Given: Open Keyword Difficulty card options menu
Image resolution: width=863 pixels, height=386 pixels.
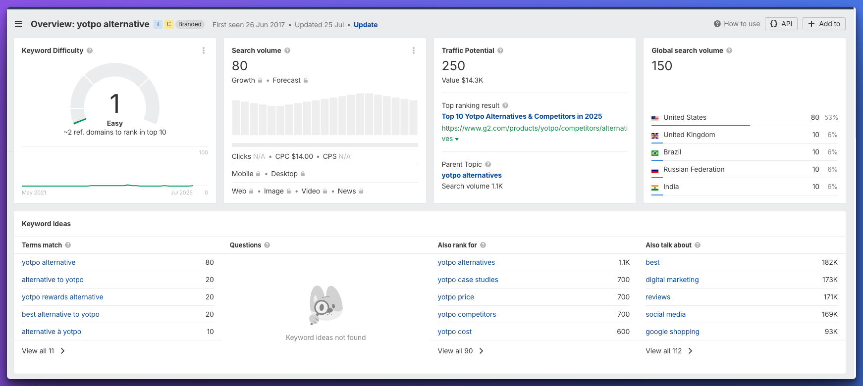Looking at the screenshot, I should (204, 50).
